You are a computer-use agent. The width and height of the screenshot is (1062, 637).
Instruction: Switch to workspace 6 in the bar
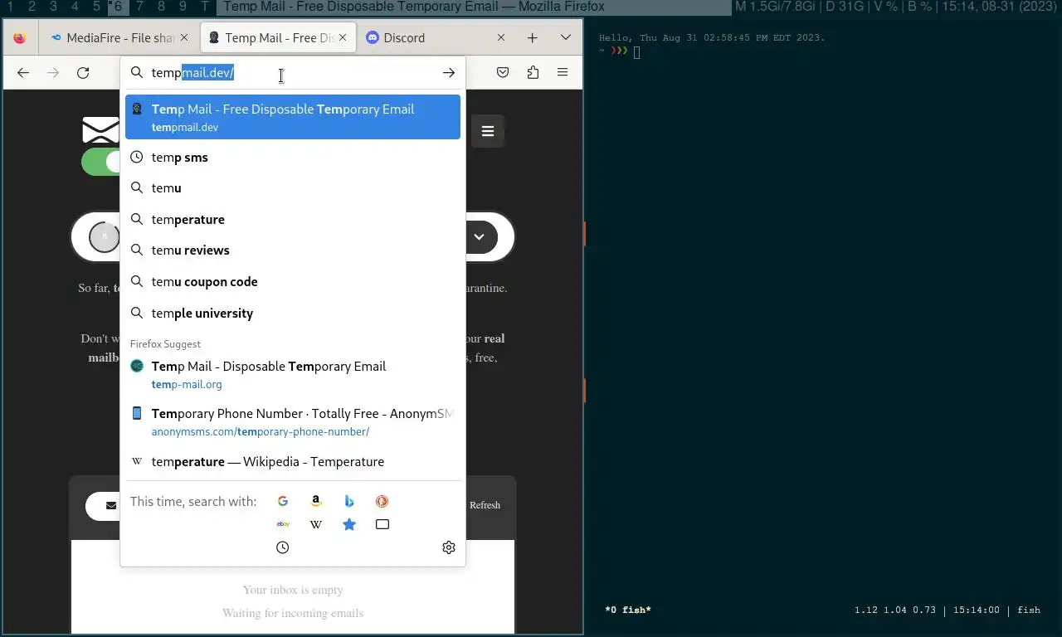coord(117,7)
